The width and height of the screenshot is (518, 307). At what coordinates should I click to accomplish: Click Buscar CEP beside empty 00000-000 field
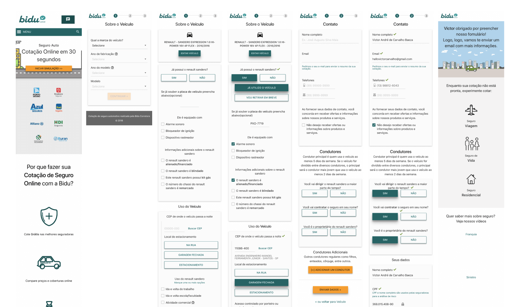pyautogui.click(x=195, y=228)
